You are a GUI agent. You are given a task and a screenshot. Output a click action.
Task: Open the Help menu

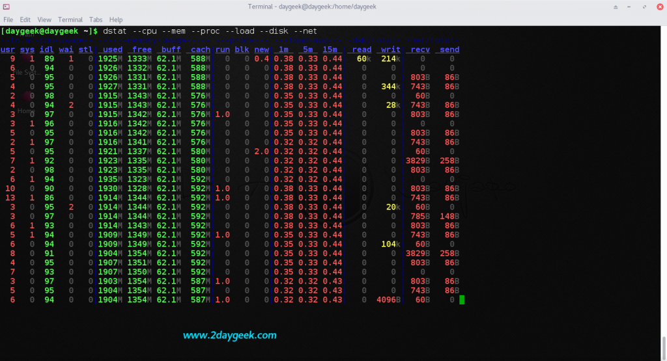coord(116,20)
